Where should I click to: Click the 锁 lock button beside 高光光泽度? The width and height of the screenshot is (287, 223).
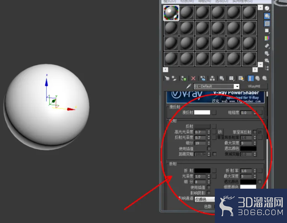[220, 132]
